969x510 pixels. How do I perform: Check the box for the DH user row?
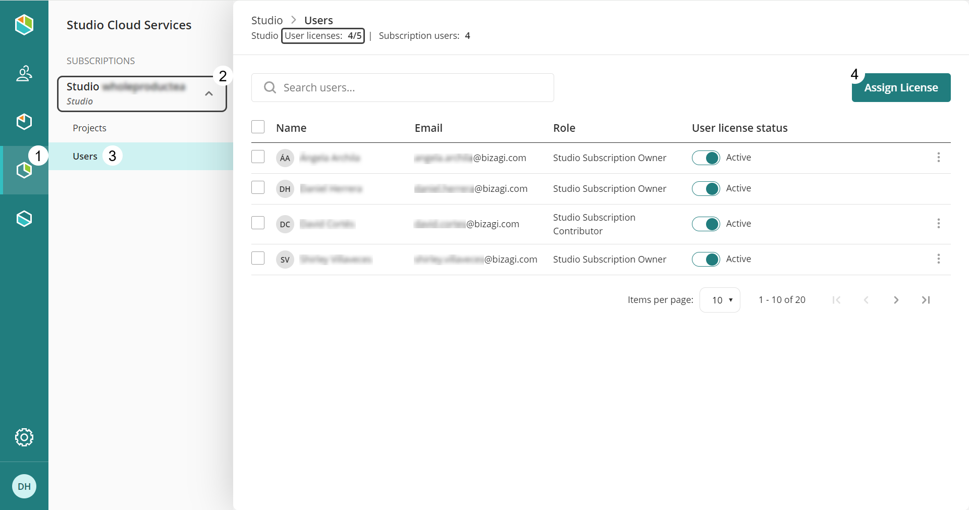pos(258,187)
